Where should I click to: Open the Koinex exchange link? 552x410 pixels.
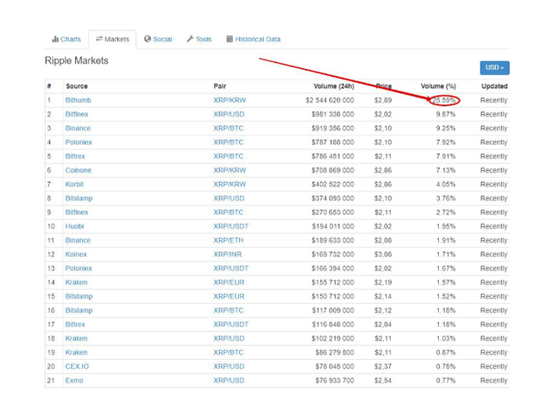click(76, 255)
